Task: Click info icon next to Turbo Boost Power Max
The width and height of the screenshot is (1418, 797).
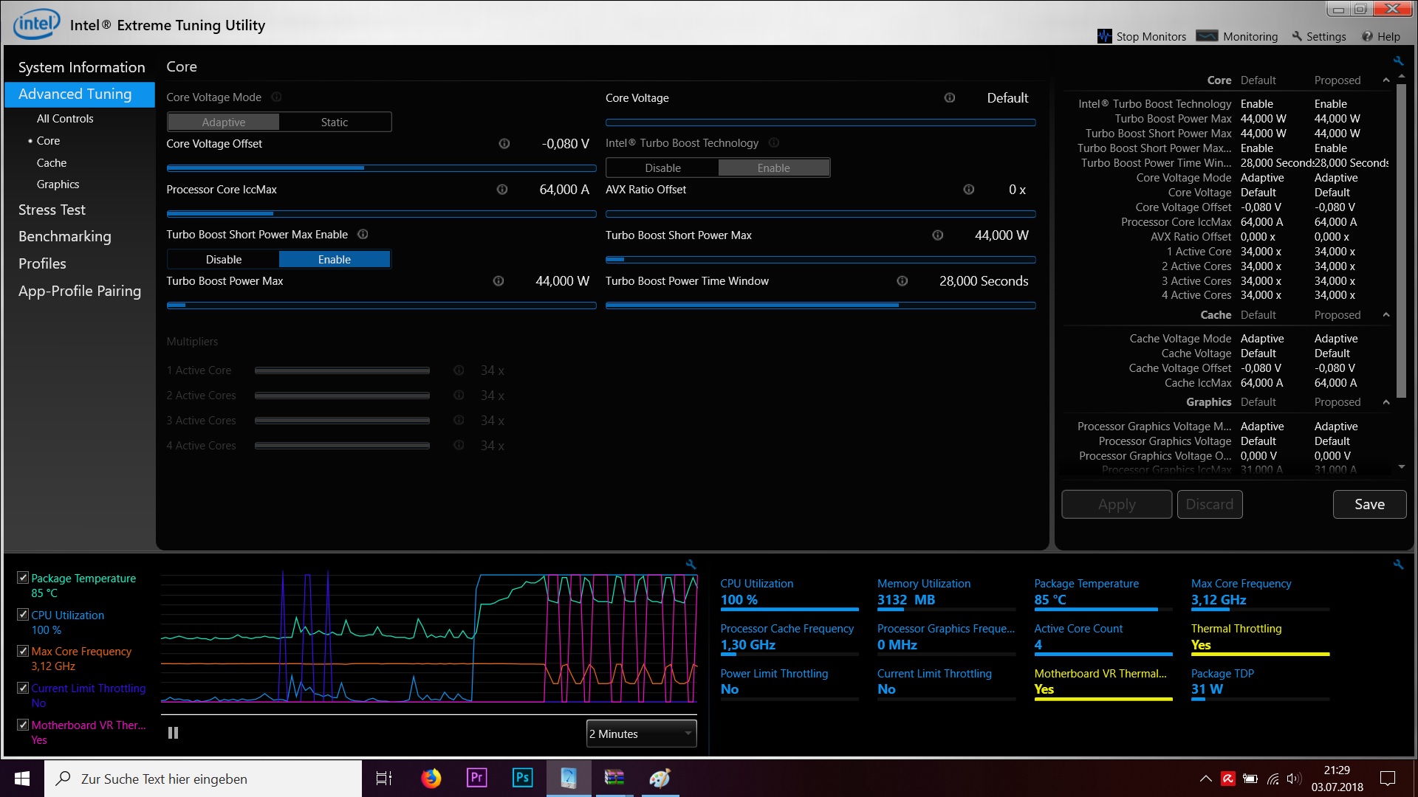Action: (499, 281)
